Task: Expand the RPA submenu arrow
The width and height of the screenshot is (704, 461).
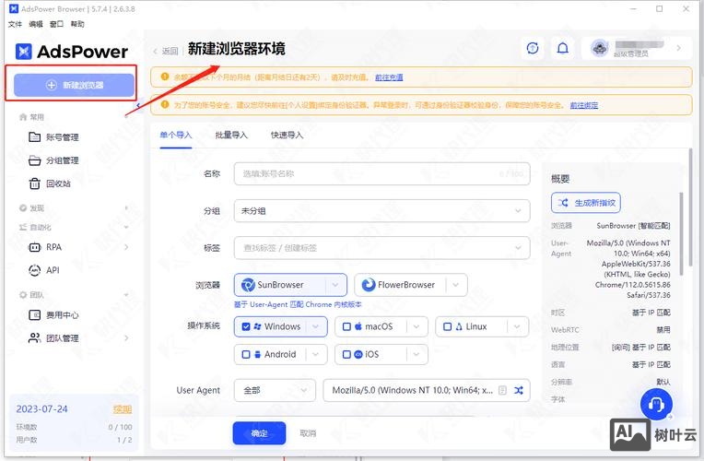Action: point(126,247)
